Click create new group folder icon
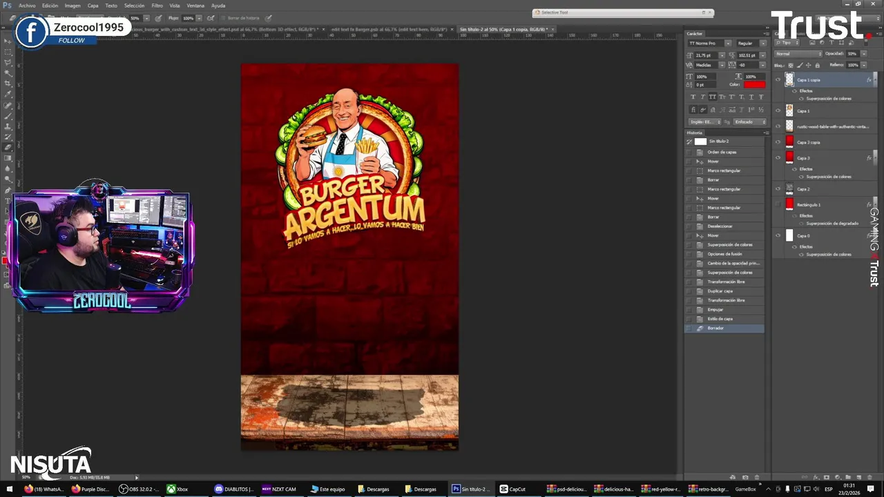 point(848,477)
